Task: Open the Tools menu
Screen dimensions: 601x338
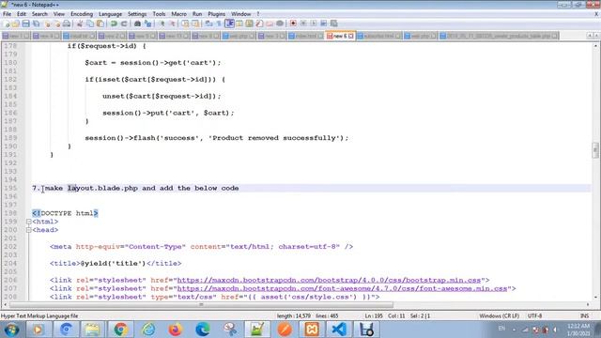Action: click(159, 14)
